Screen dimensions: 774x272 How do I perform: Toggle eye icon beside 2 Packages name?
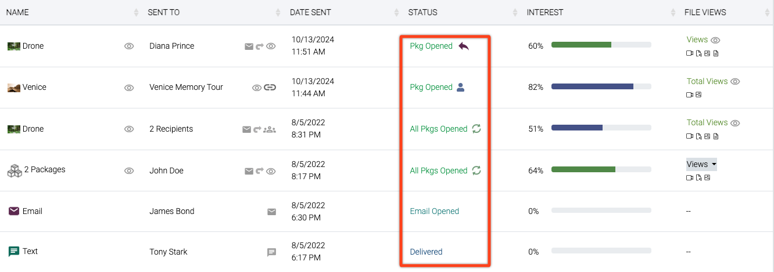pos(129,171)
